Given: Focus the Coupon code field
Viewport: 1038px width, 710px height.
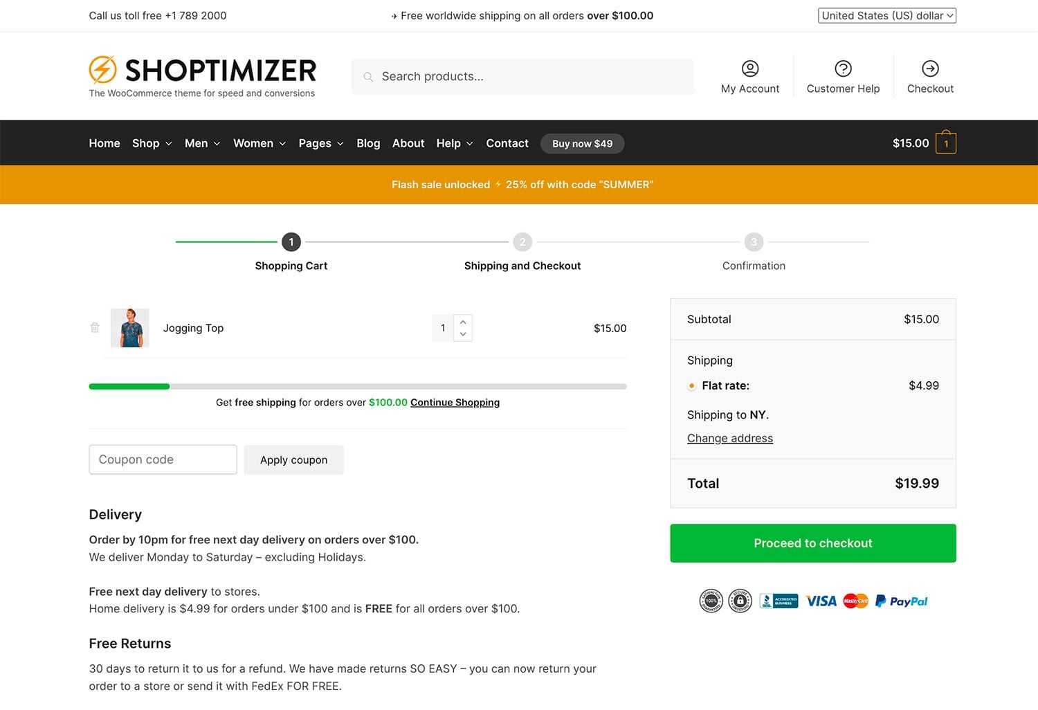Looking at the screenshot, I should point(163,459).
